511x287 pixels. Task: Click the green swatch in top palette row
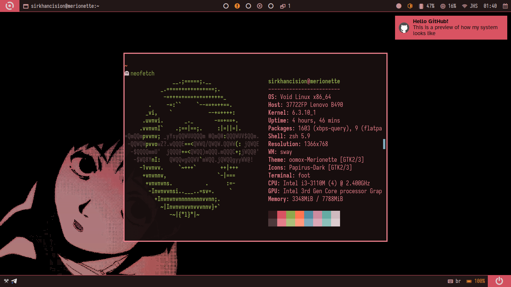pos(291,215)
